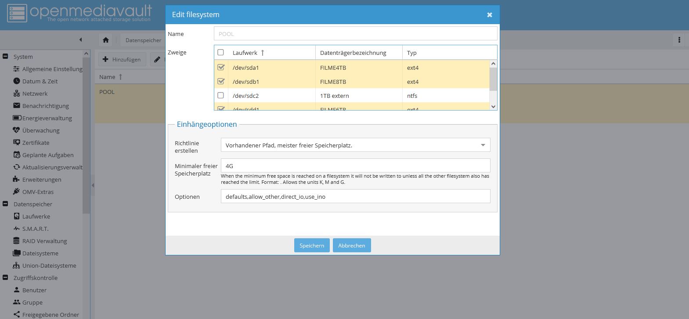The height and width of the screenshot is (319, 689).
Task: Click the Benutzer user icon
Action: coord(17,290)
